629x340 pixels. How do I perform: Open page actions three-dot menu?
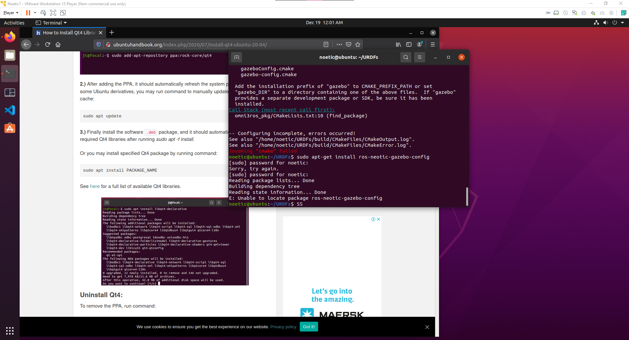(x=339, y=44)
